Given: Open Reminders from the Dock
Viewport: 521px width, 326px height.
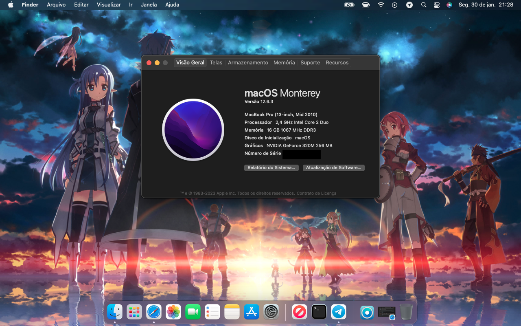Looking at the screenshot, I should (x=212, y=312).
